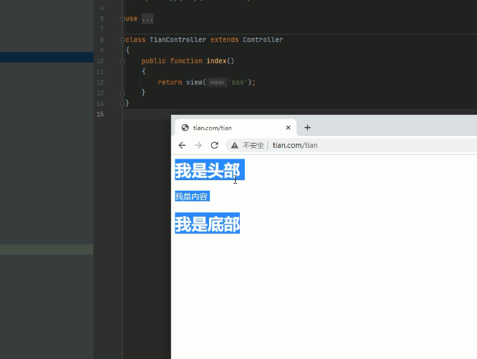Select the blue highlighted row in left panel
The height and width of the screenshot is (359, 477).
46,57
